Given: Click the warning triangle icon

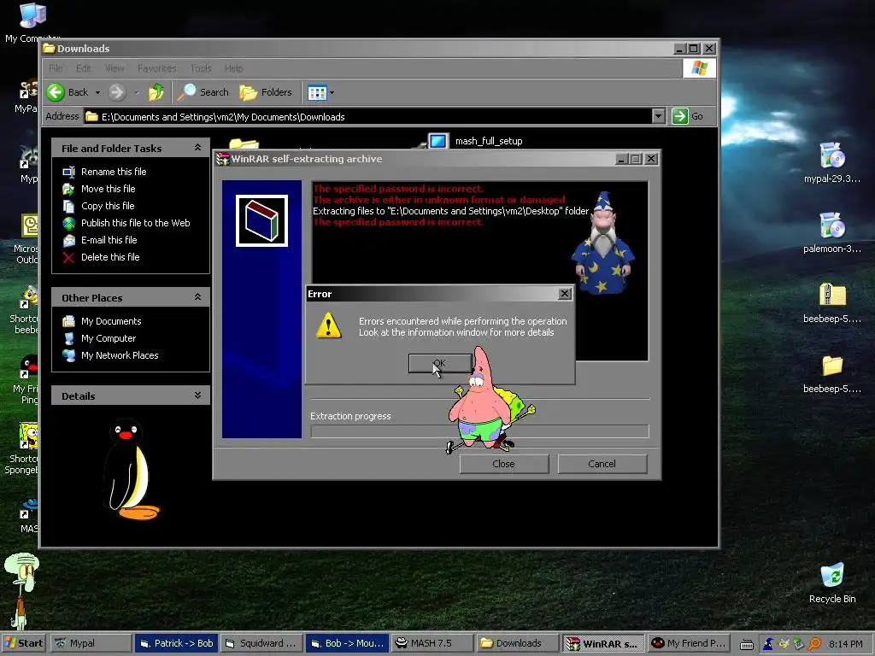Looking at the screenshot, I should point(329,325).
